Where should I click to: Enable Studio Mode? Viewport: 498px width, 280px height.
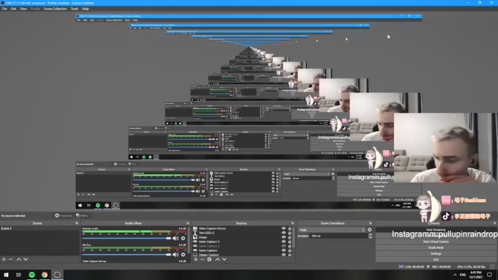click(436, 248)
